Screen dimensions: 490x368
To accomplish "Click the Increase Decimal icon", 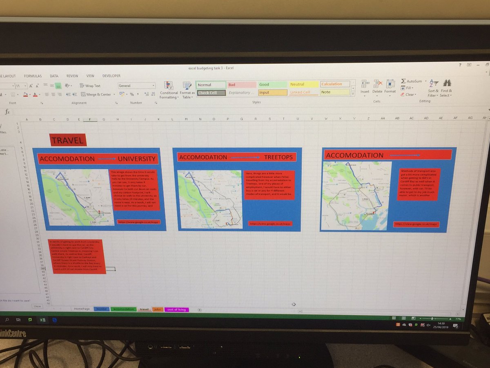I will [147, 94].
